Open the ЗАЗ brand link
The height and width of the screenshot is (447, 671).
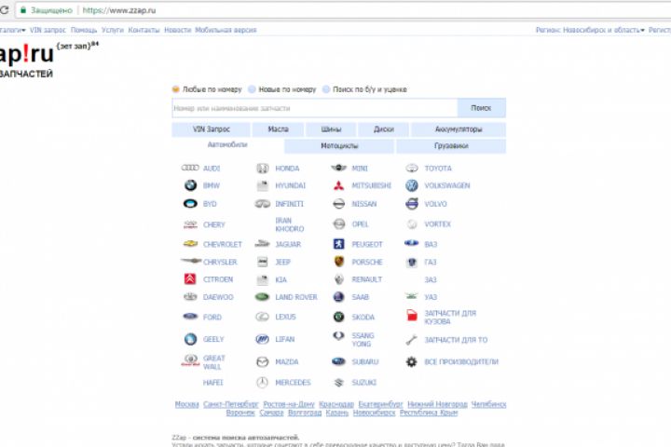coord(431,279)
